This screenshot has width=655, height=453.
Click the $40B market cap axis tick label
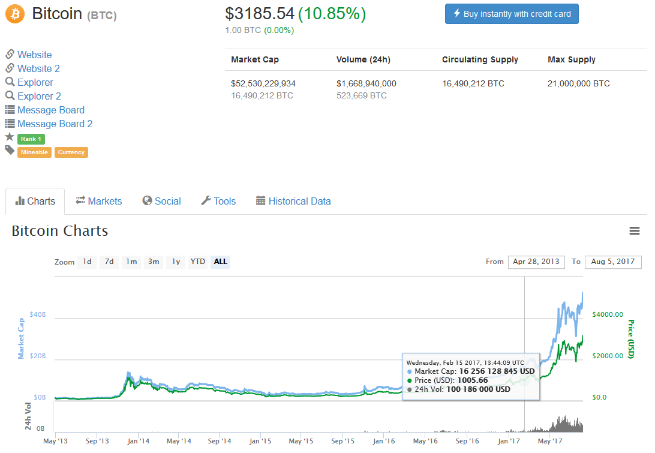click(38, 314)
